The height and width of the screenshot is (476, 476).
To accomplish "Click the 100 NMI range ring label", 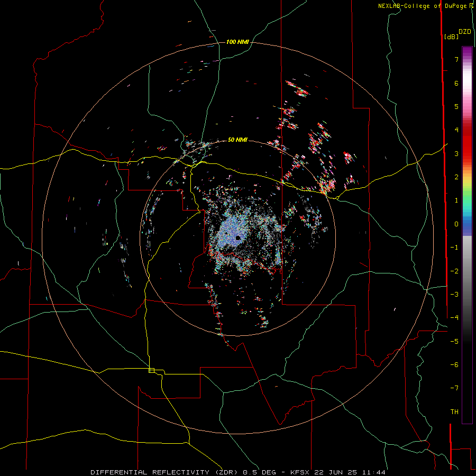I will point(237,42).
